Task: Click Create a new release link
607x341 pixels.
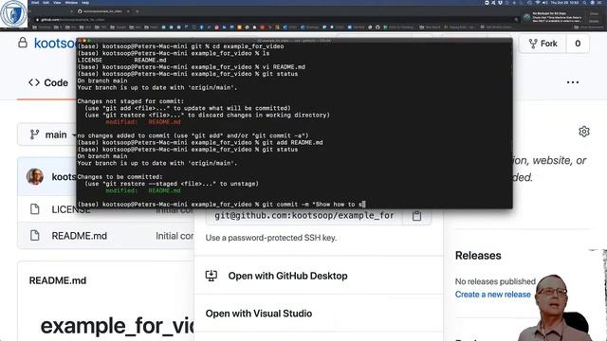Action: (493, 295)
